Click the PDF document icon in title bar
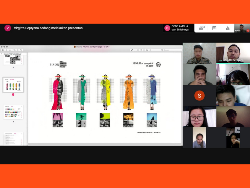Viewport: 250px width, 188px height. 75,47
